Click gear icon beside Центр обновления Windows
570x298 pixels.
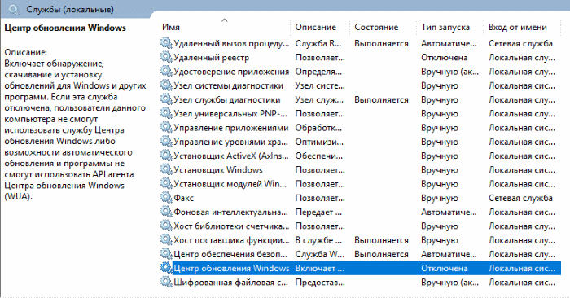point(166,268)
